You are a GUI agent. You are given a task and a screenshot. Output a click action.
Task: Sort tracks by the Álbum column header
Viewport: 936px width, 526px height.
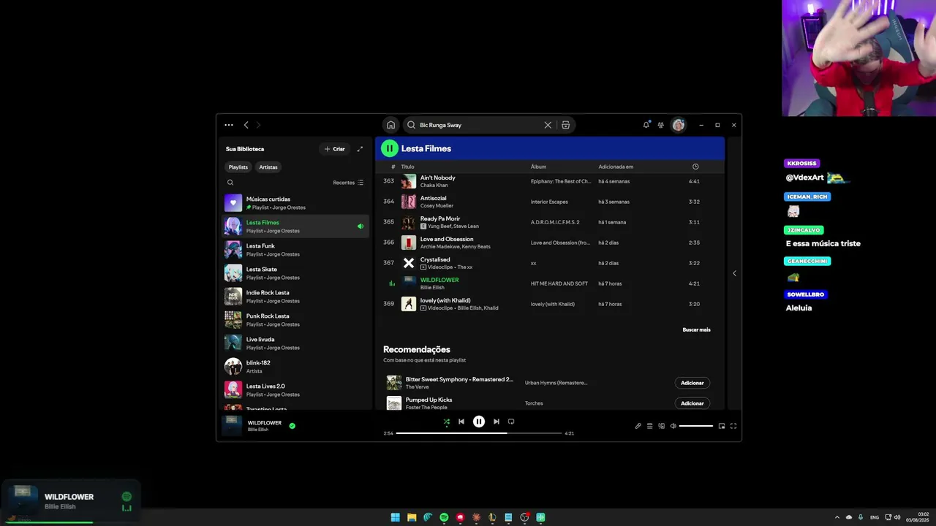tap(538, 167)
